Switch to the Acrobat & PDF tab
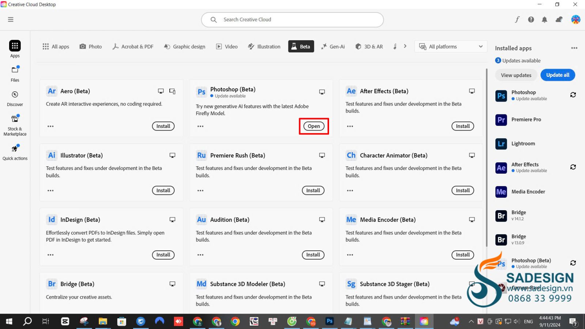585x329 pixels. (x=133, y=46)
